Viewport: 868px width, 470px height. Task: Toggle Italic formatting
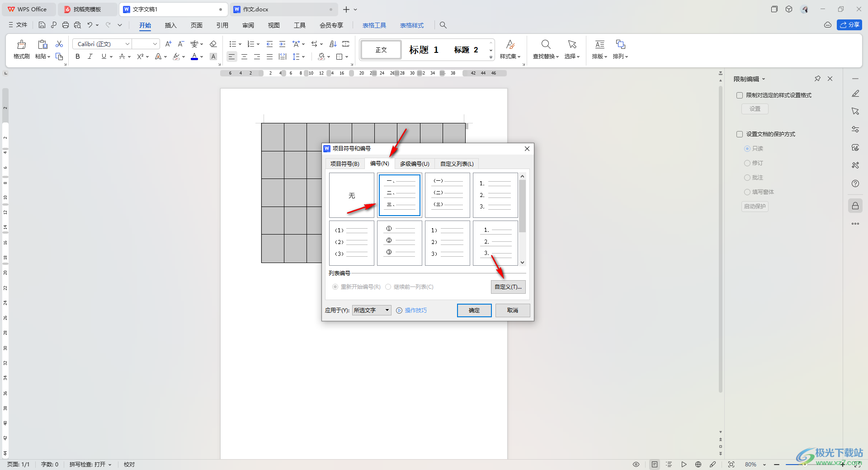90,56
